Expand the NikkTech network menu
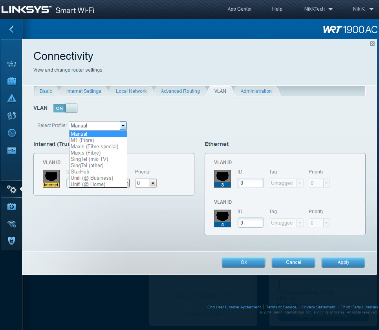The width and height of the screenshot is (379, 330). [x=319, y=9]
